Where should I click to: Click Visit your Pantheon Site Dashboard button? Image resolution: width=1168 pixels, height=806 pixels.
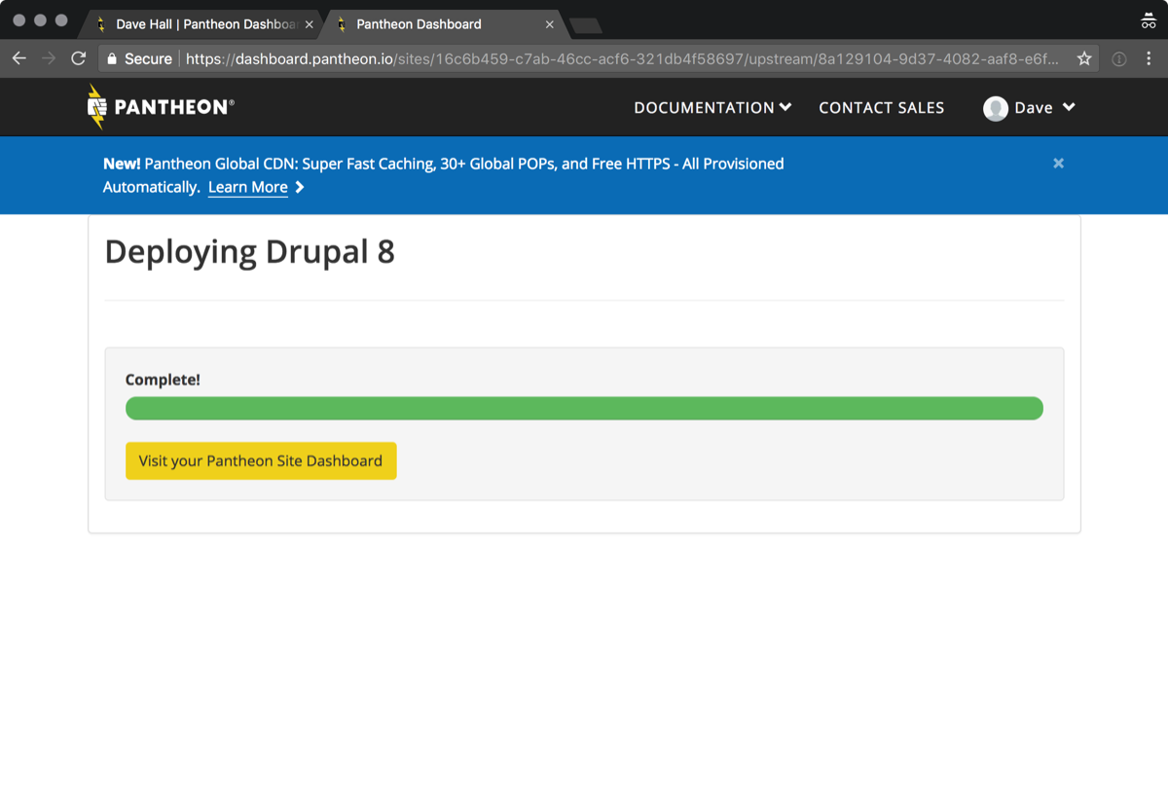coord(261,461)
